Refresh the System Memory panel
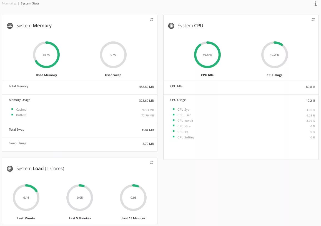 pyautogui.click(x=152, y=19)
